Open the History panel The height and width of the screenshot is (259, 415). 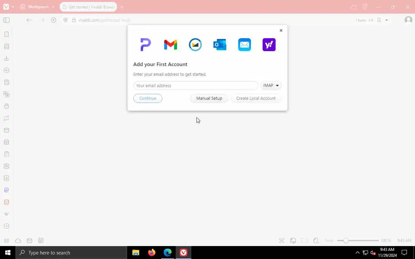pyautogui.click(x=6, y=70)
